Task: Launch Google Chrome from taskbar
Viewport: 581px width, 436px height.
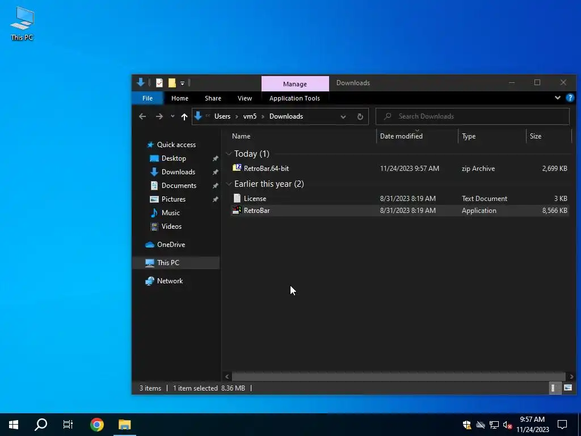Action: click(97, 425)
